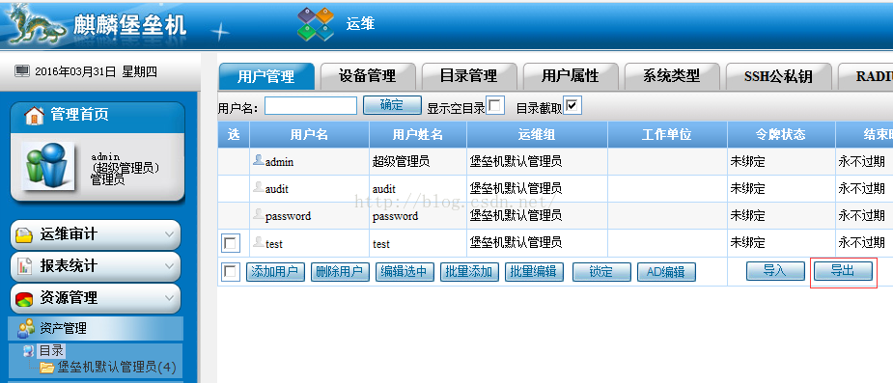Viewport: 893px width, 383px height.
Task: Click the folder icon of 堡垒机默认管理员(4)
Action: click(46, 368)
